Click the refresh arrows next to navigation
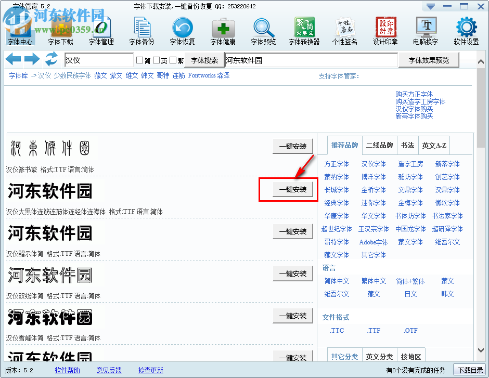 pyautogui.click(x=50, y=59)
